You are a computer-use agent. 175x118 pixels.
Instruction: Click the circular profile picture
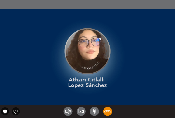[87, 51]
